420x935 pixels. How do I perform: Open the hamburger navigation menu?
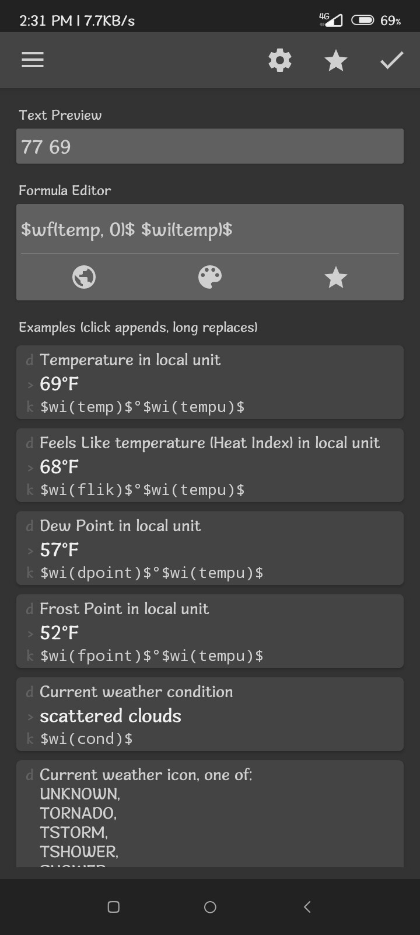pyautogui.click(x=33, y=60)
